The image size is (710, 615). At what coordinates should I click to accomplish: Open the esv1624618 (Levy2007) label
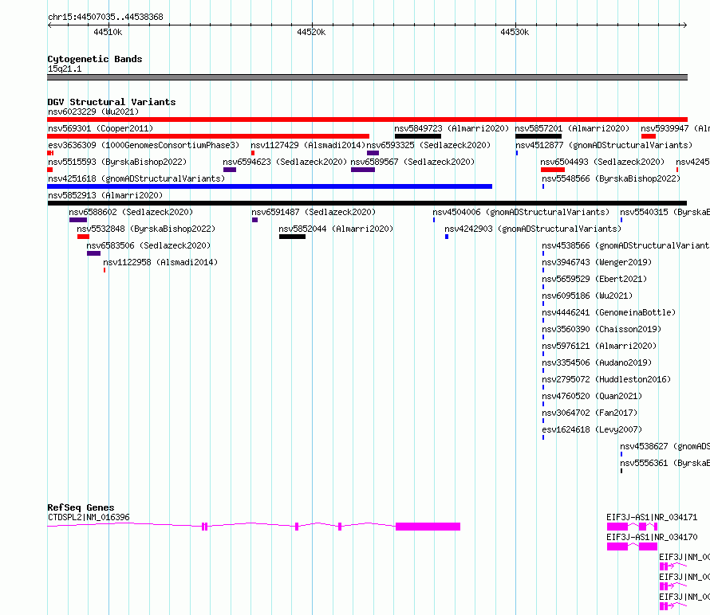(592, 429)
